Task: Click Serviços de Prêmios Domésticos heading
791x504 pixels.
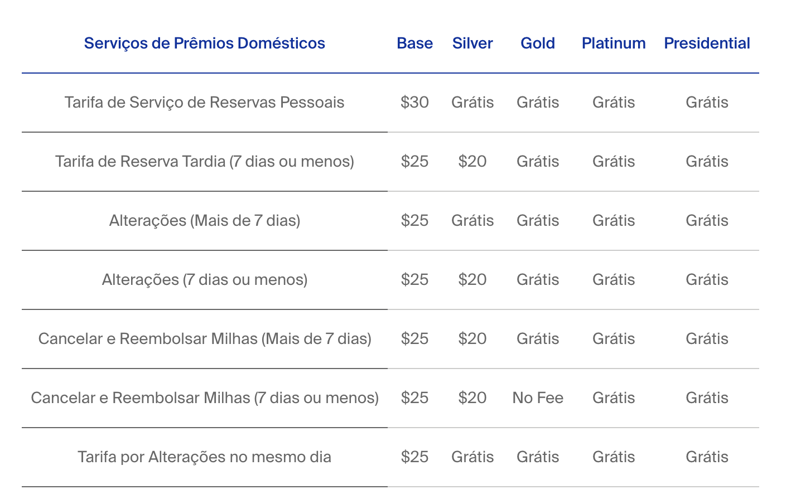Action: [x=205, y=43]
